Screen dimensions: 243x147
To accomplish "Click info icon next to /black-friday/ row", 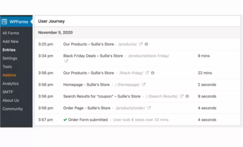I will pos(153,73).
